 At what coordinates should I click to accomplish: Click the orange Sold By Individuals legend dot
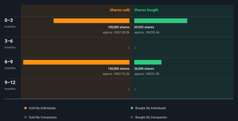coord(26,108)
